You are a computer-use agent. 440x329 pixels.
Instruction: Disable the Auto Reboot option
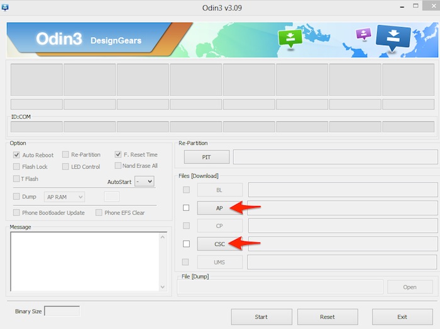pyautogui.click(x=16, y=154)
